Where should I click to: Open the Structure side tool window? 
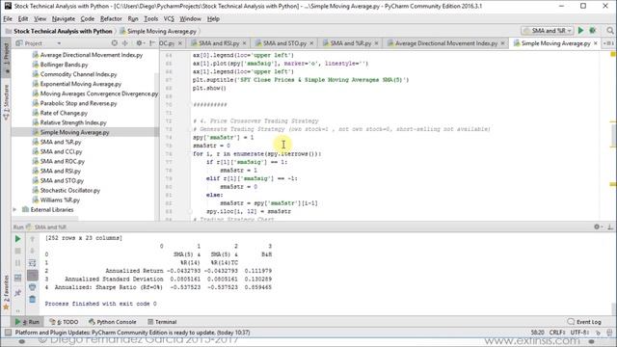coord(6,102)
